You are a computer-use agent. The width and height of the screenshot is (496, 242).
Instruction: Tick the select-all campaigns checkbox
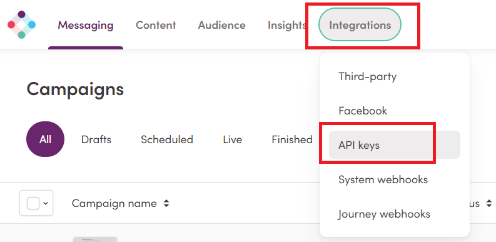coord(33,203)
